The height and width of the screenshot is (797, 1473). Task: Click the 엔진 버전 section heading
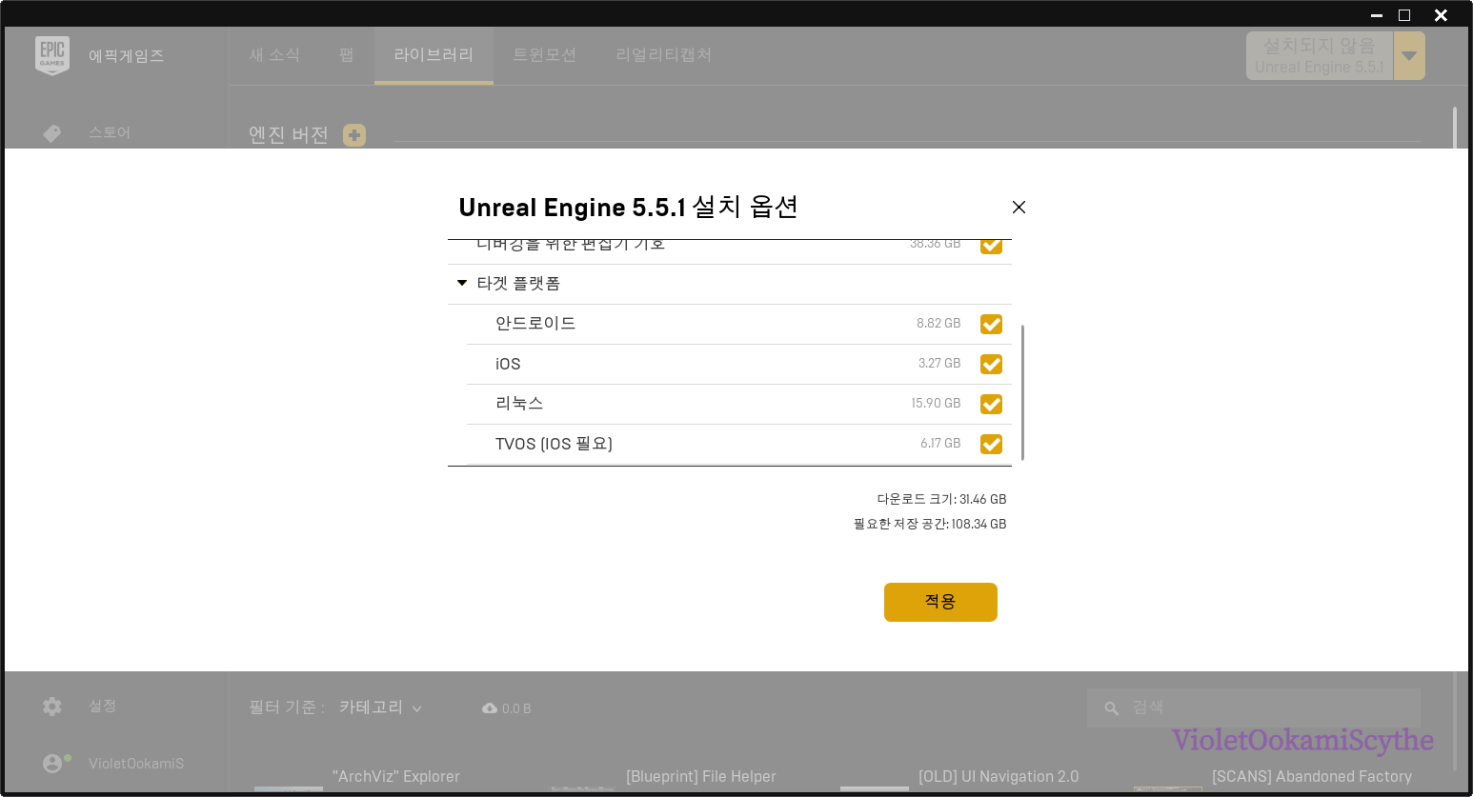289,135
